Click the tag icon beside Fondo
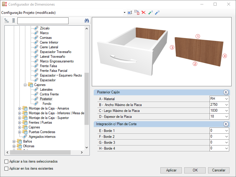The height and width of the screenshot is (177, 236). coord(36,104)
